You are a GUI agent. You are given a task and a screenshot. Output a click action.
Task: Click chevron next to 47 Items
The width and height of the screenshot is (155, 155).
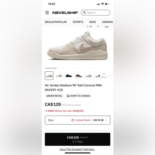109,76
